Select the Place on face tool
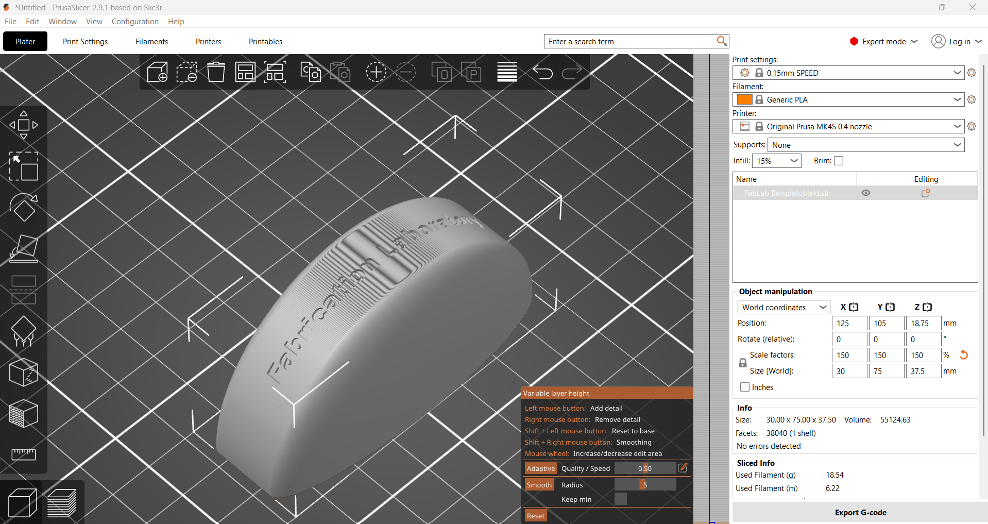Screen dimensions: 988x524 (x=24, y=249)
